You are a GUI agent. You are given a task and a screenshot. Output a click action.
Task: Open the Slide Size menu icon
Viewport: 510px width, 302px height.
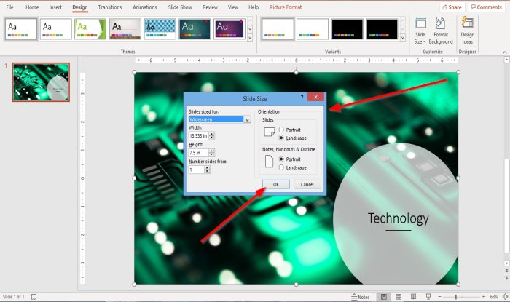pos(420,31)
